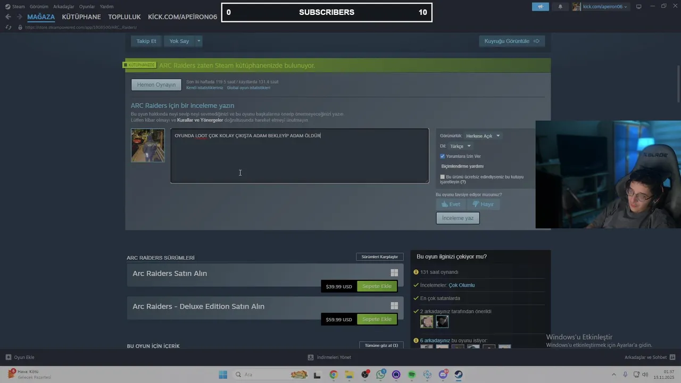The height and width of the screenshot is (383, 681).
Task: Click inside the review text area
Action: pos(300,156)
